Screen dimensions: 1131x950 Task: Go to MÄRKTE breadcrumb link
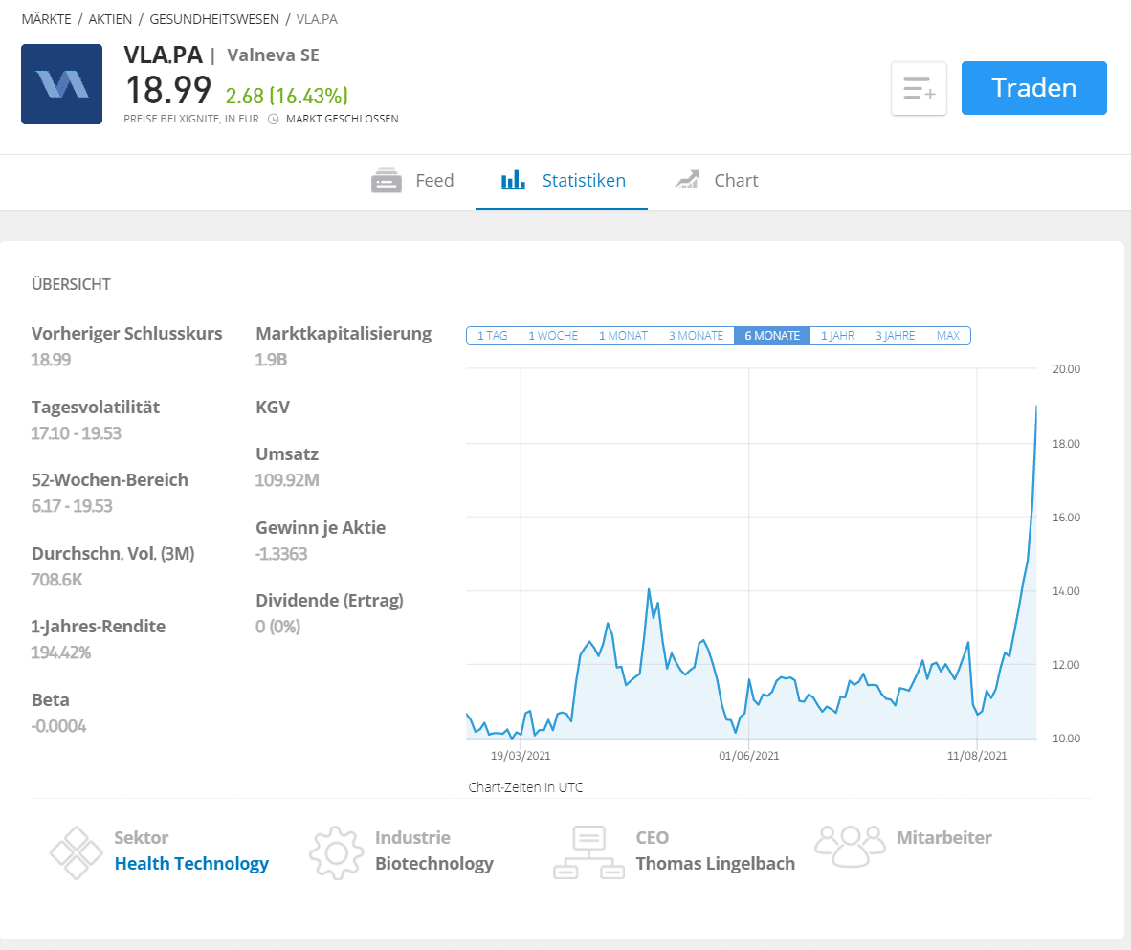[x=46, y=19]
